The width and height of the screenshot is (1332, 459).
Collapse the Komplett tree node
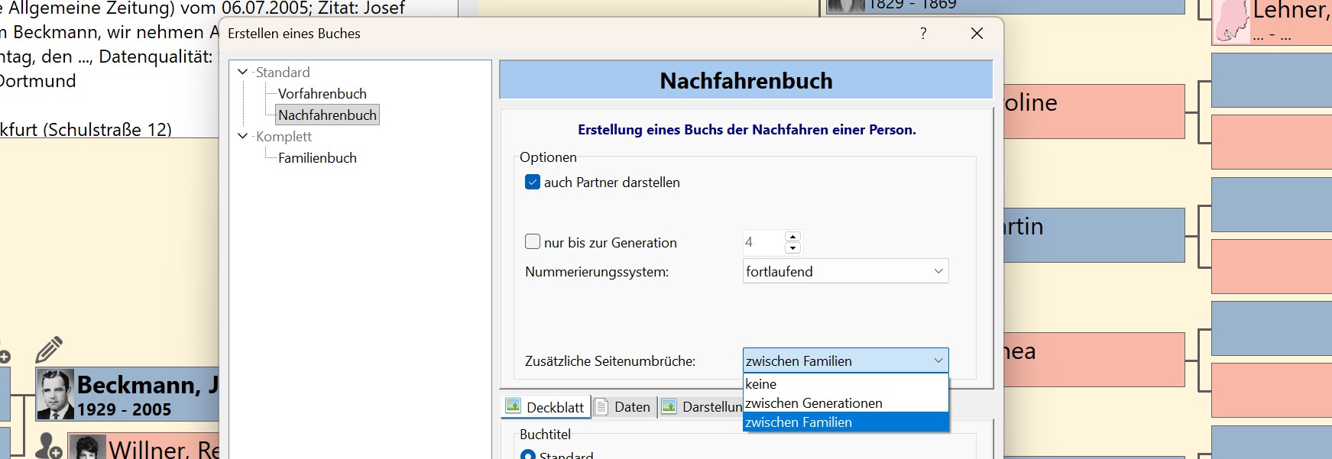pos(243,137)
